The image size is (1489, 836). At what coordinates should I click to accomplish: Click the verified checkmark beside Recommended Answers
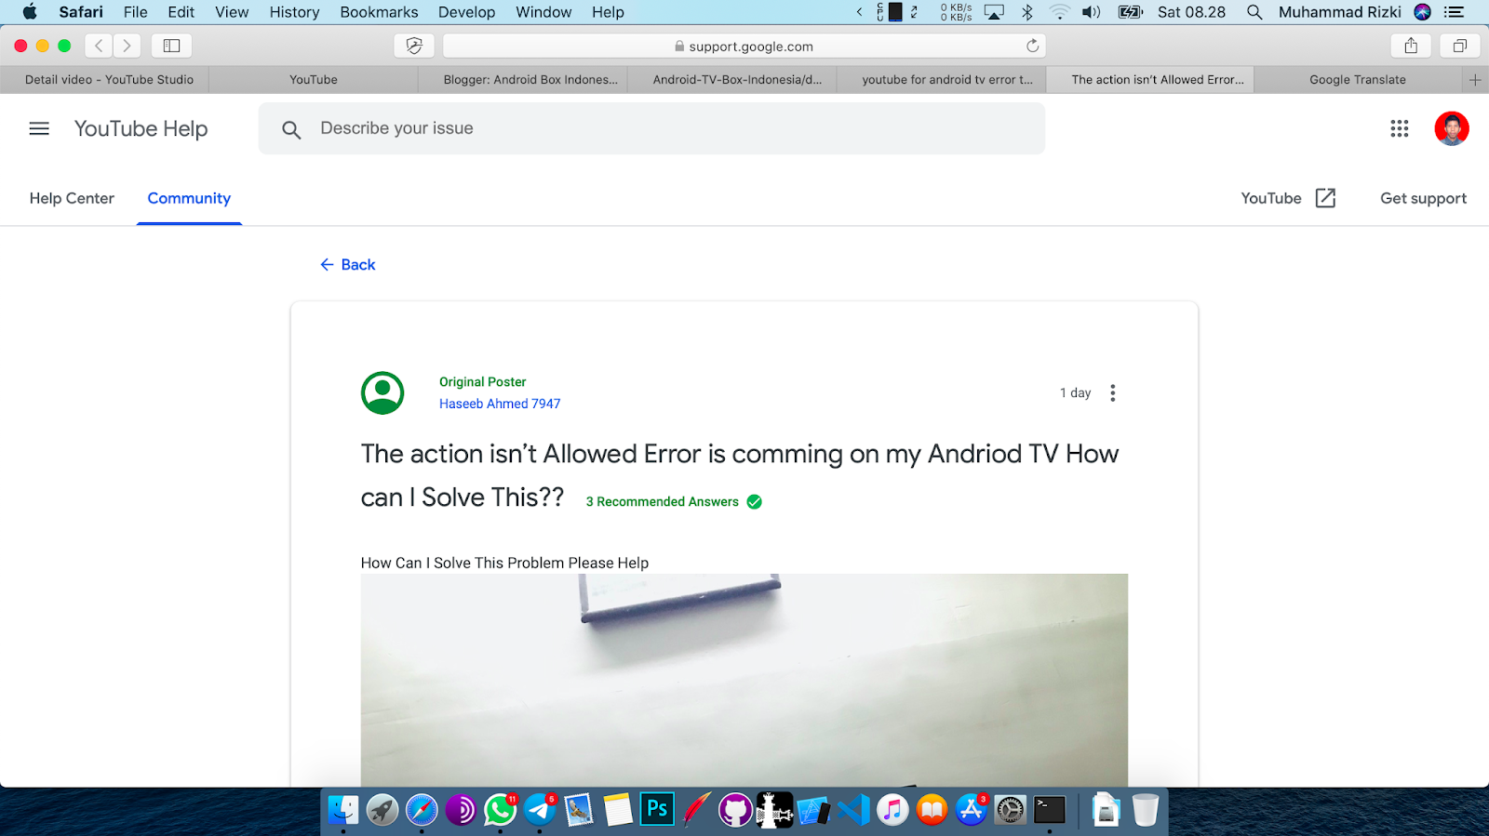coord(755,502)
